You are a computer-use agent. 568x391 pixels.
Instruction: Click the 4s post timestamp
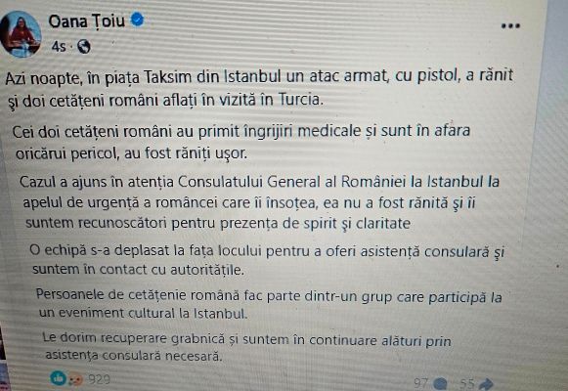59,46
